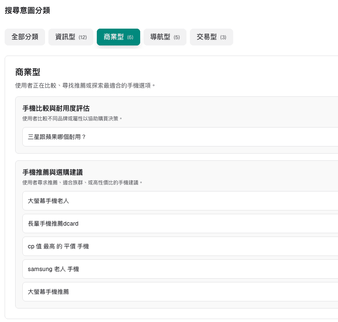Click the 商業型 panel heading
Image resolution: width=338 pixels, height=322 pixels.
click(x=27, y=72)
